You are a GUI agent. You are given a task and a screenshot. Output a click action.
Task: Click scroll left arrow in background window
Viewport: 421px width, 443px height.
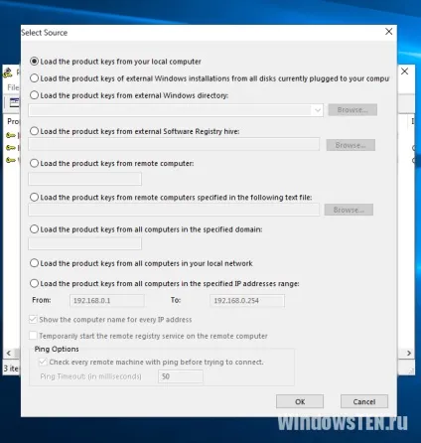click(9, 353)
